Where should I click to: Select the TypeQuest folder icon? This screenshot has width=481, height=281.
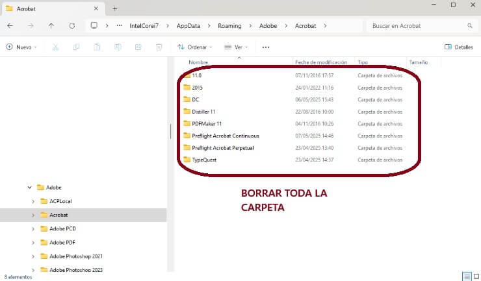point(187,160)
